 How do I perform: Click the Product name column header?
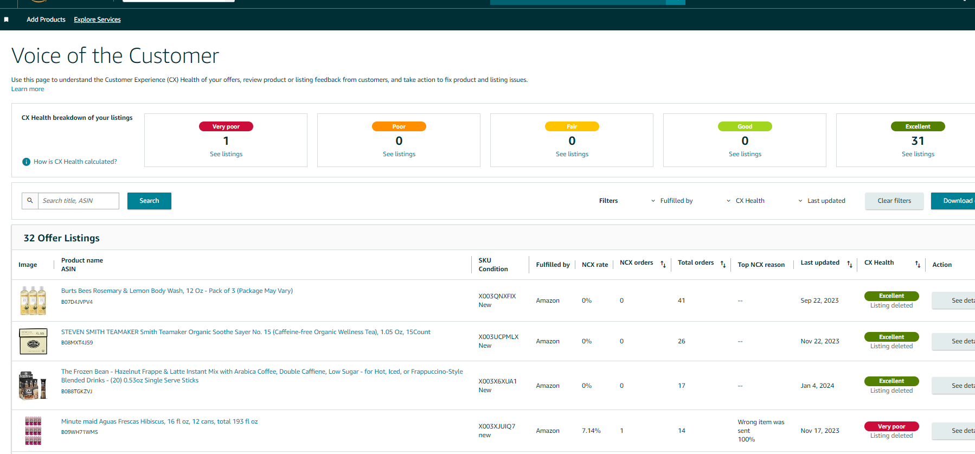82,260
